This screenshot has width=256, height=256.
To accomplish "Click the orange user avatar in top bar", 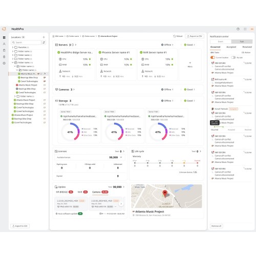I will [x=252, y=29].
